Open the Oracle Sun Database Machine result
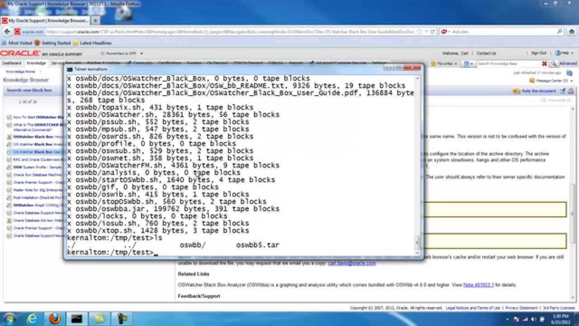This screenshot has width=579, height=326. click(37, 175)
